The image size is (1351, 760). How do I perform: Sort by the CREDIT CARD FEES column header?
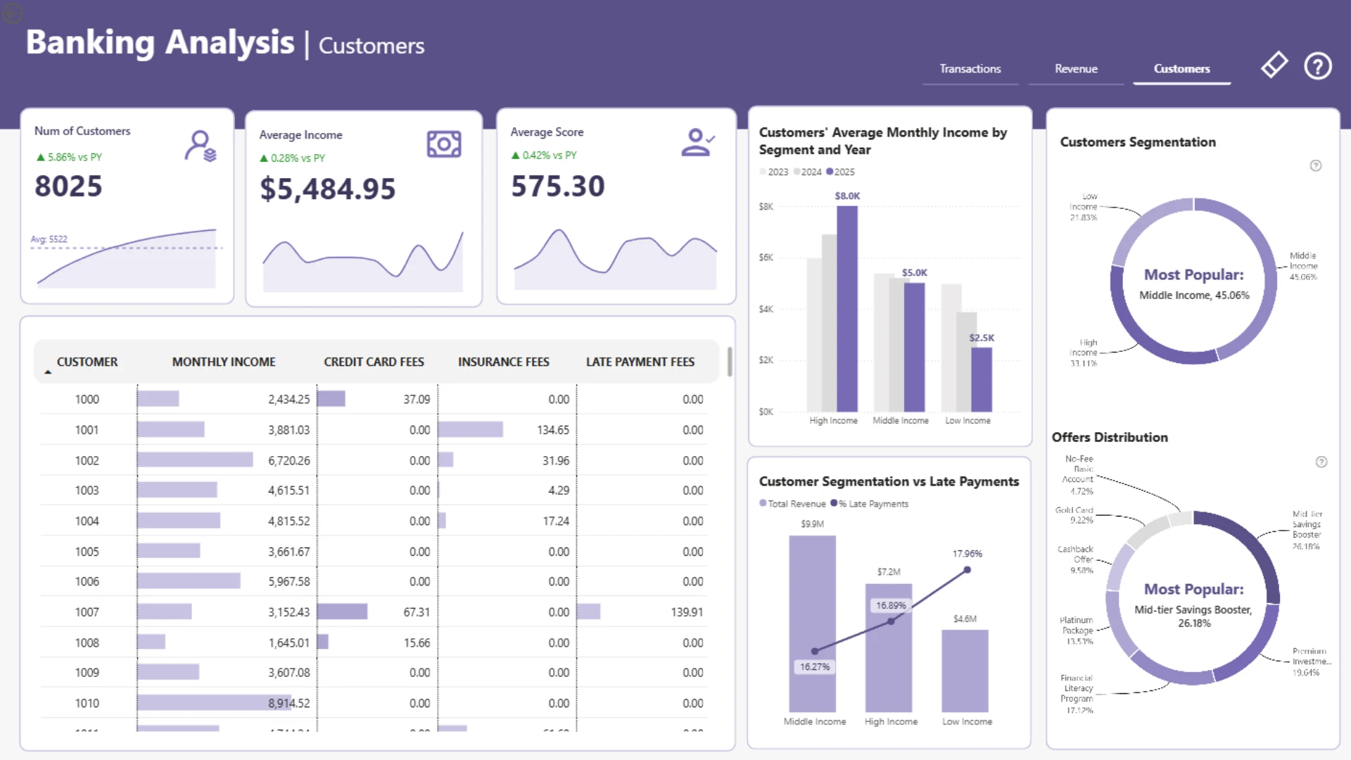tap(374, 362)
